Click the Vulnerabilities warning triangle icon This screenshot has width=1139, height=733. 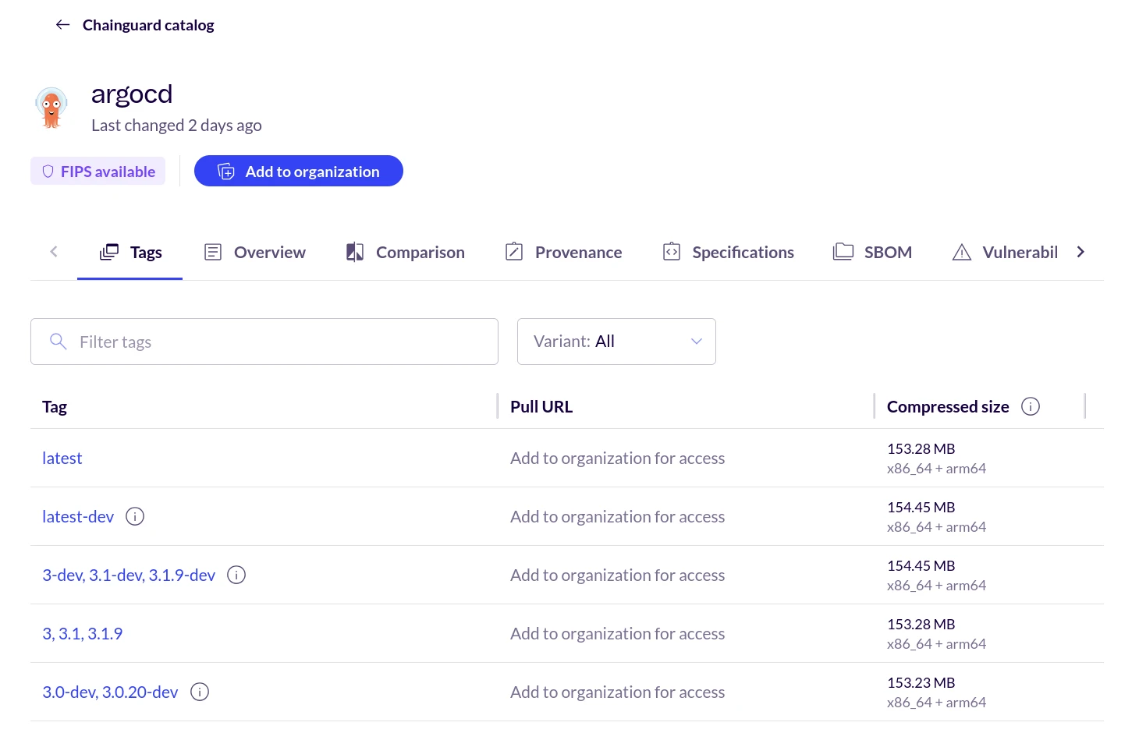[x=962, y=251]
